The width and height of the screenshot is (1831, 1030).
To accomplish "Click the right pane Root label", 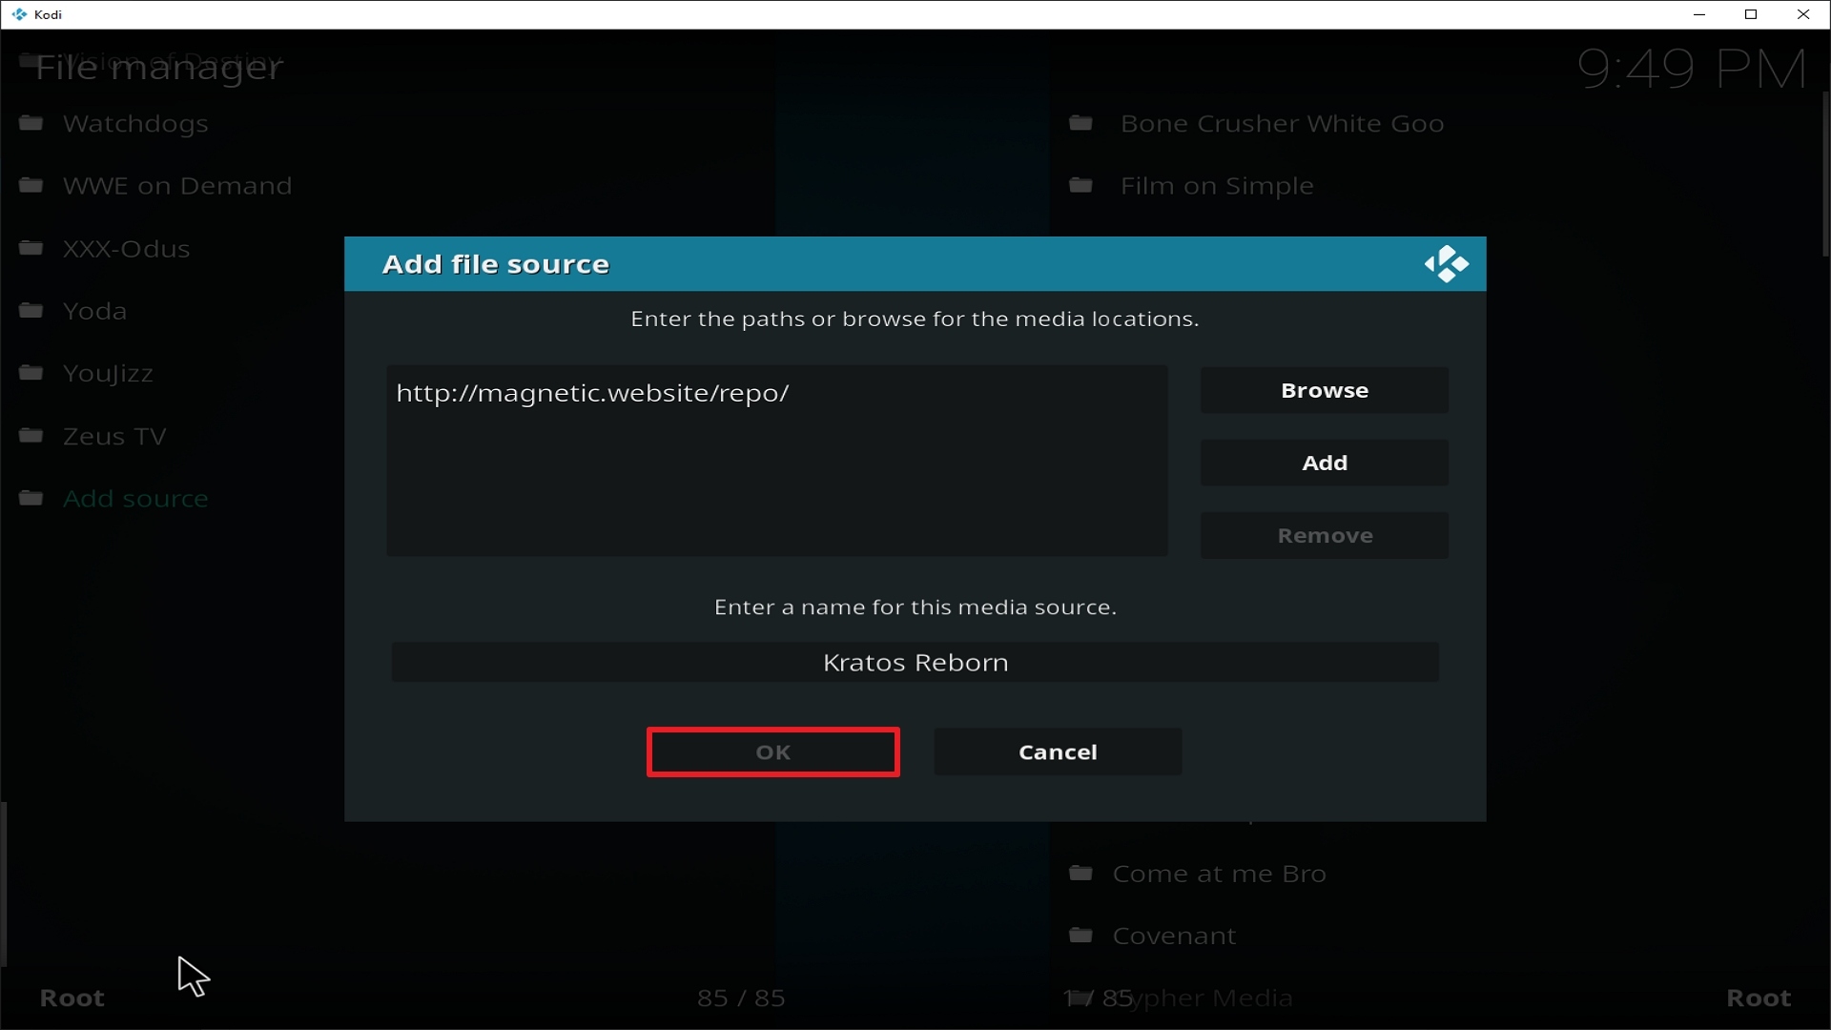I will [x=1759, y=999].
